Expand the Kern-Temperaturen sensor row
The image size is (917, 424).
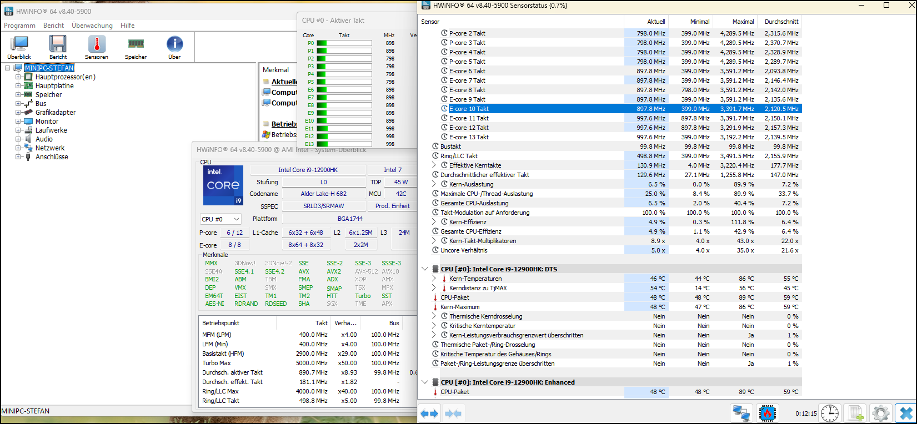point(434,279)
